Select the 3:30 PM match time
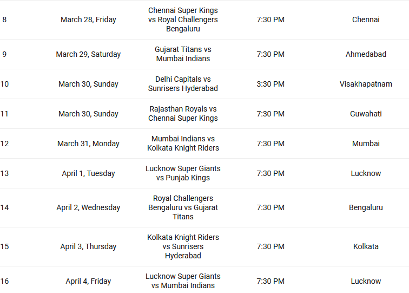The image size is (409, 293). 271,84
